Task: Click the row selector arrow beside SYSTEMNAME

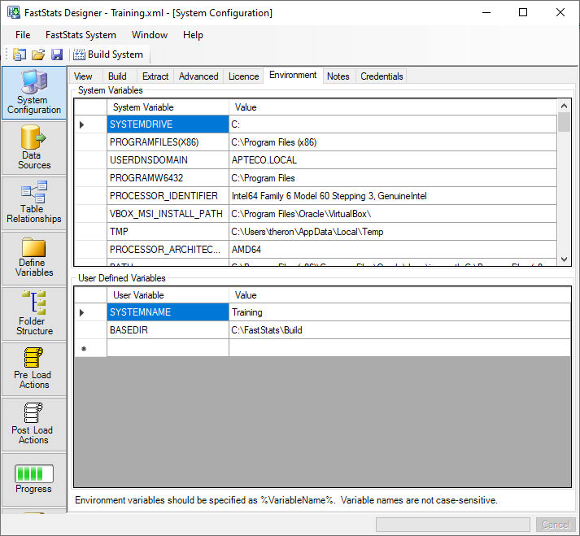Action: (x=90, y=312)
